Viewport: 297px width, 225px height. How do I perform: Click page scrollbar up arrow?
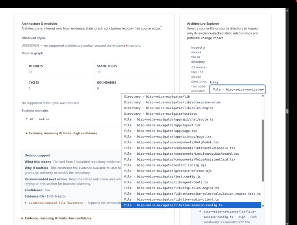tap(287, 10)
